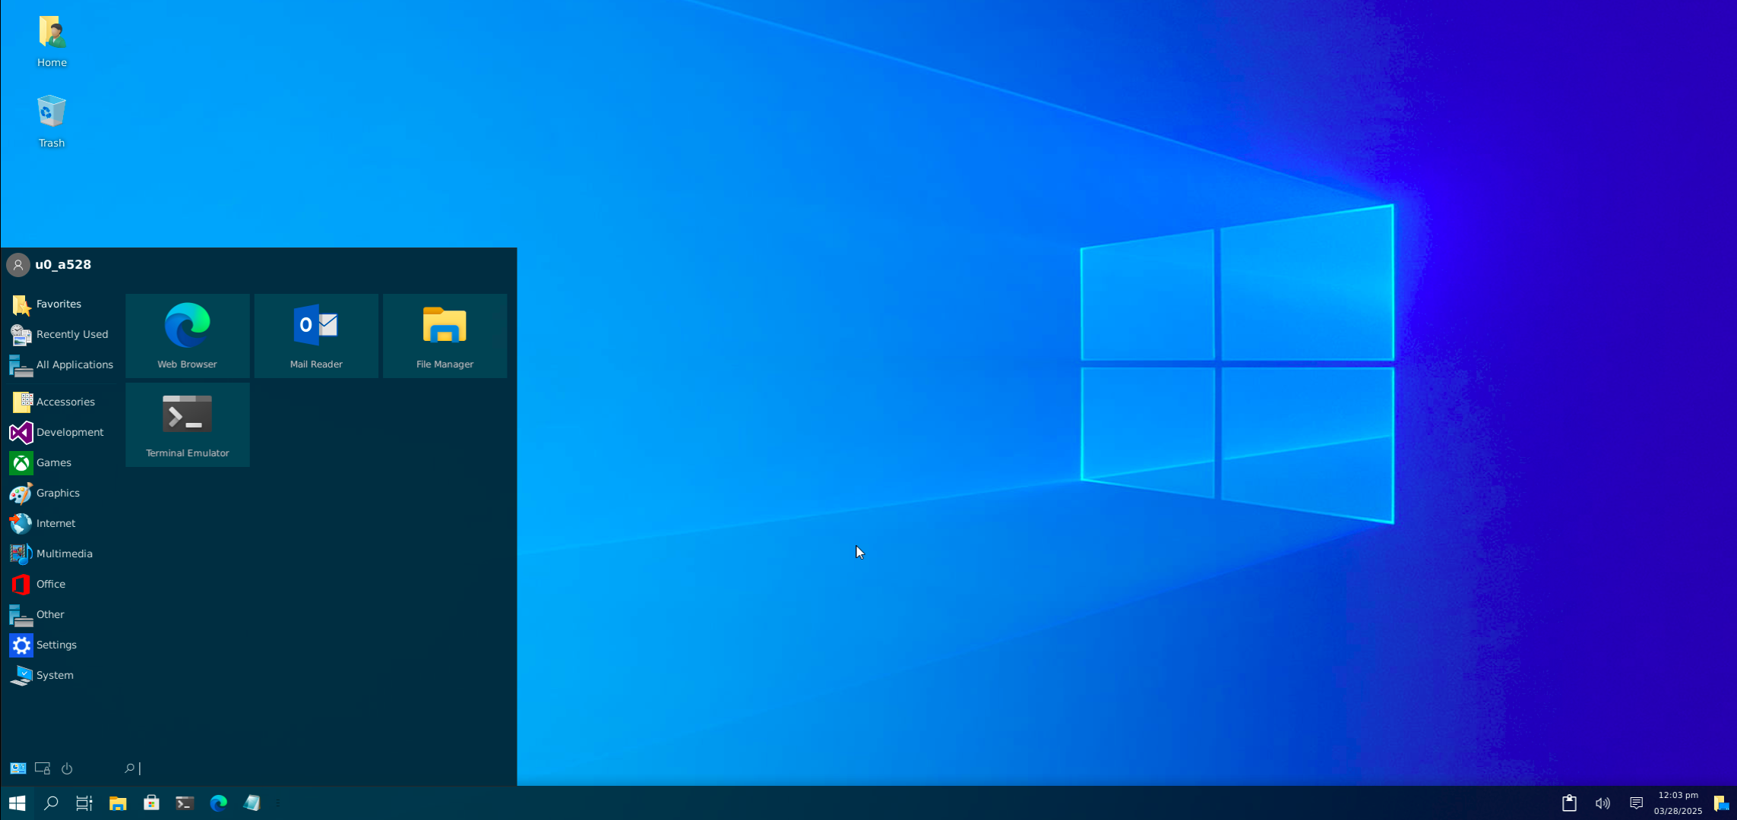The height and width of the screenshot is (820, 1737).
Task: Open All Applications category
Action: [61, 364]
